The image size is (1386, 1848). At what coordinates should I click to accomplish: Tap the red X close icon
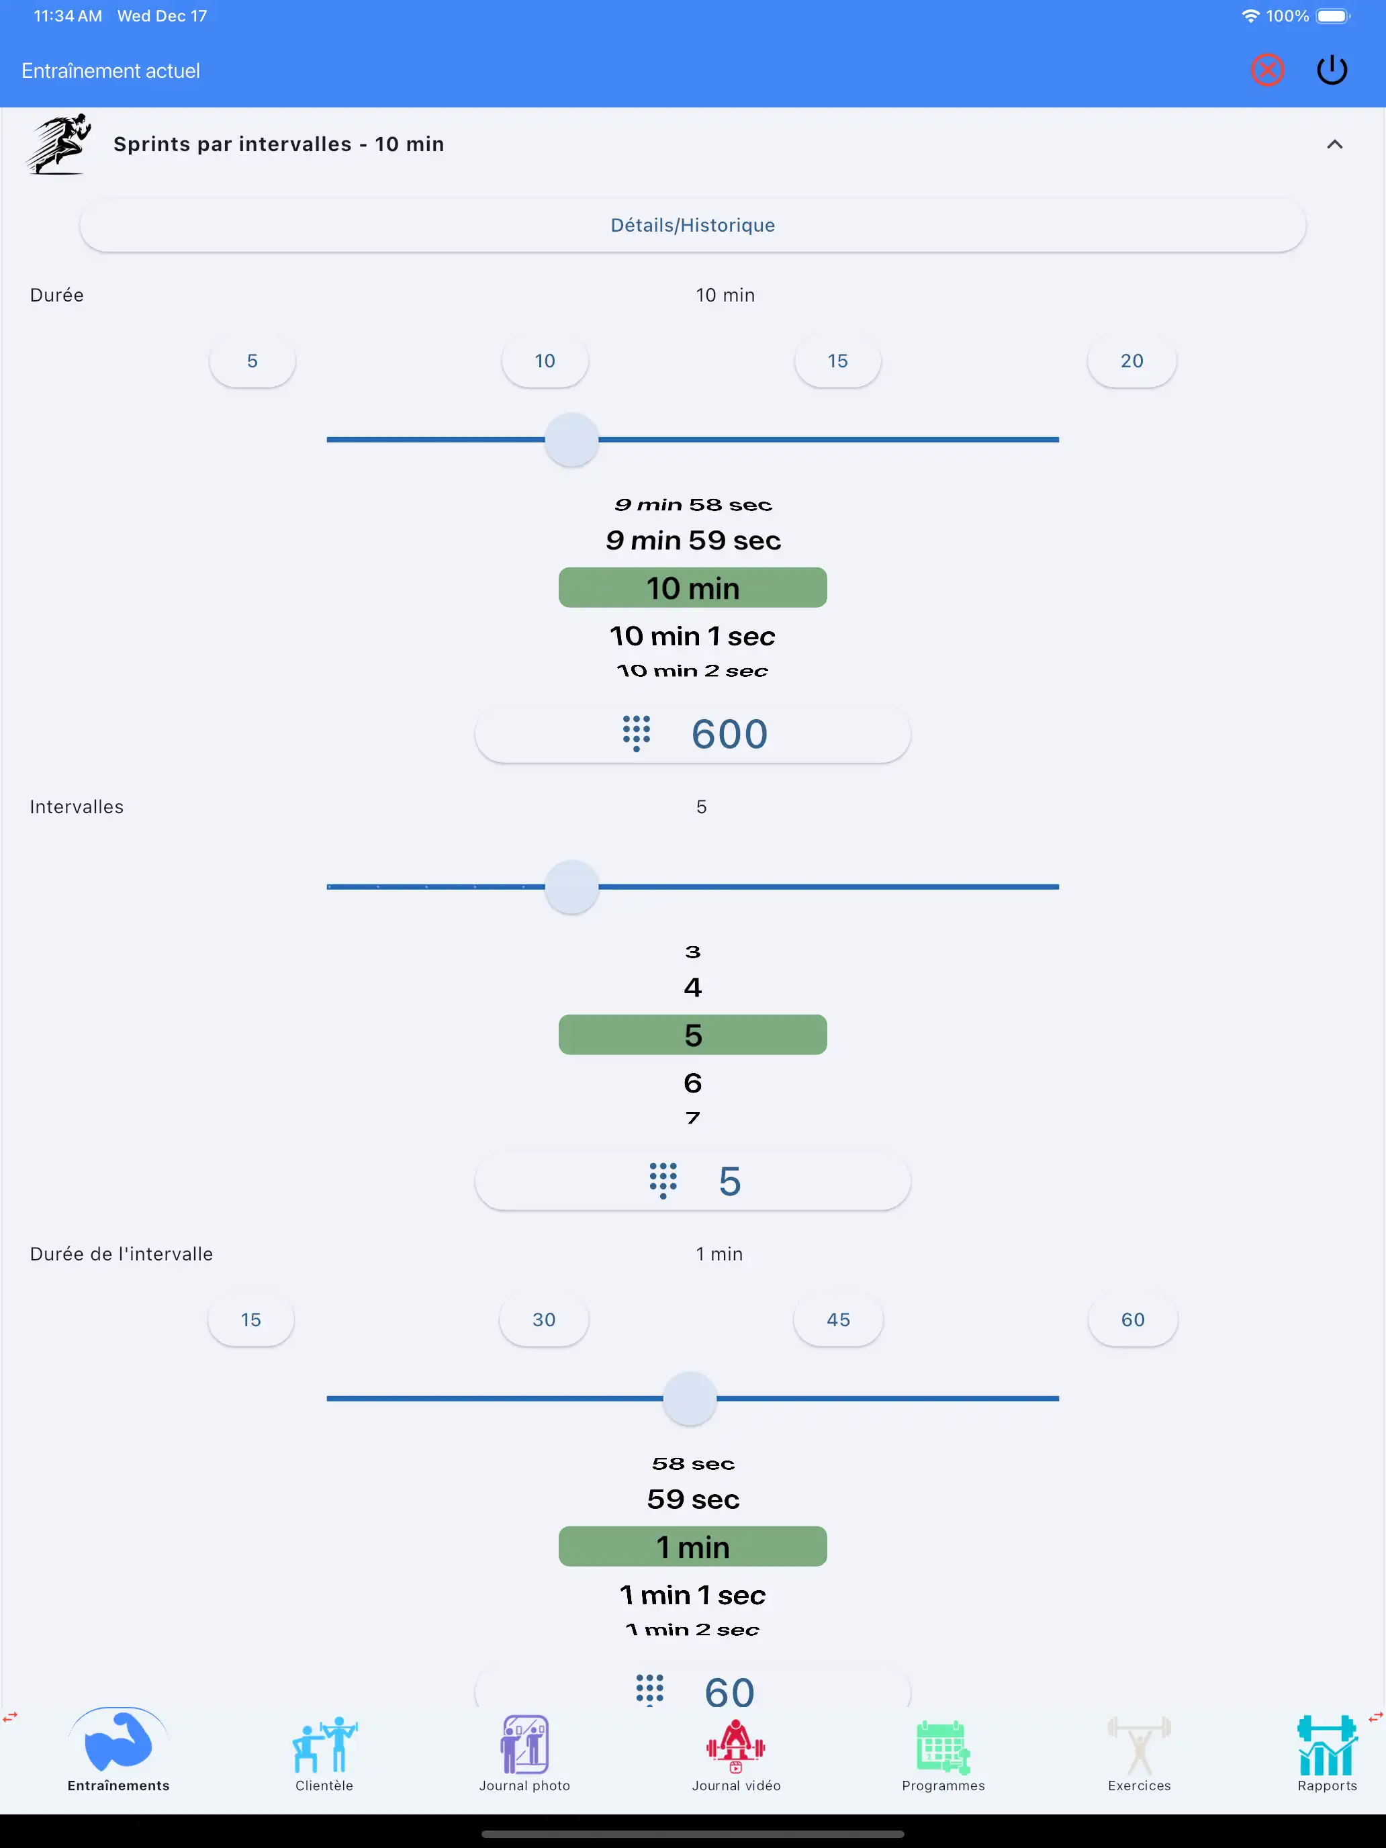tap(1267, 71)
